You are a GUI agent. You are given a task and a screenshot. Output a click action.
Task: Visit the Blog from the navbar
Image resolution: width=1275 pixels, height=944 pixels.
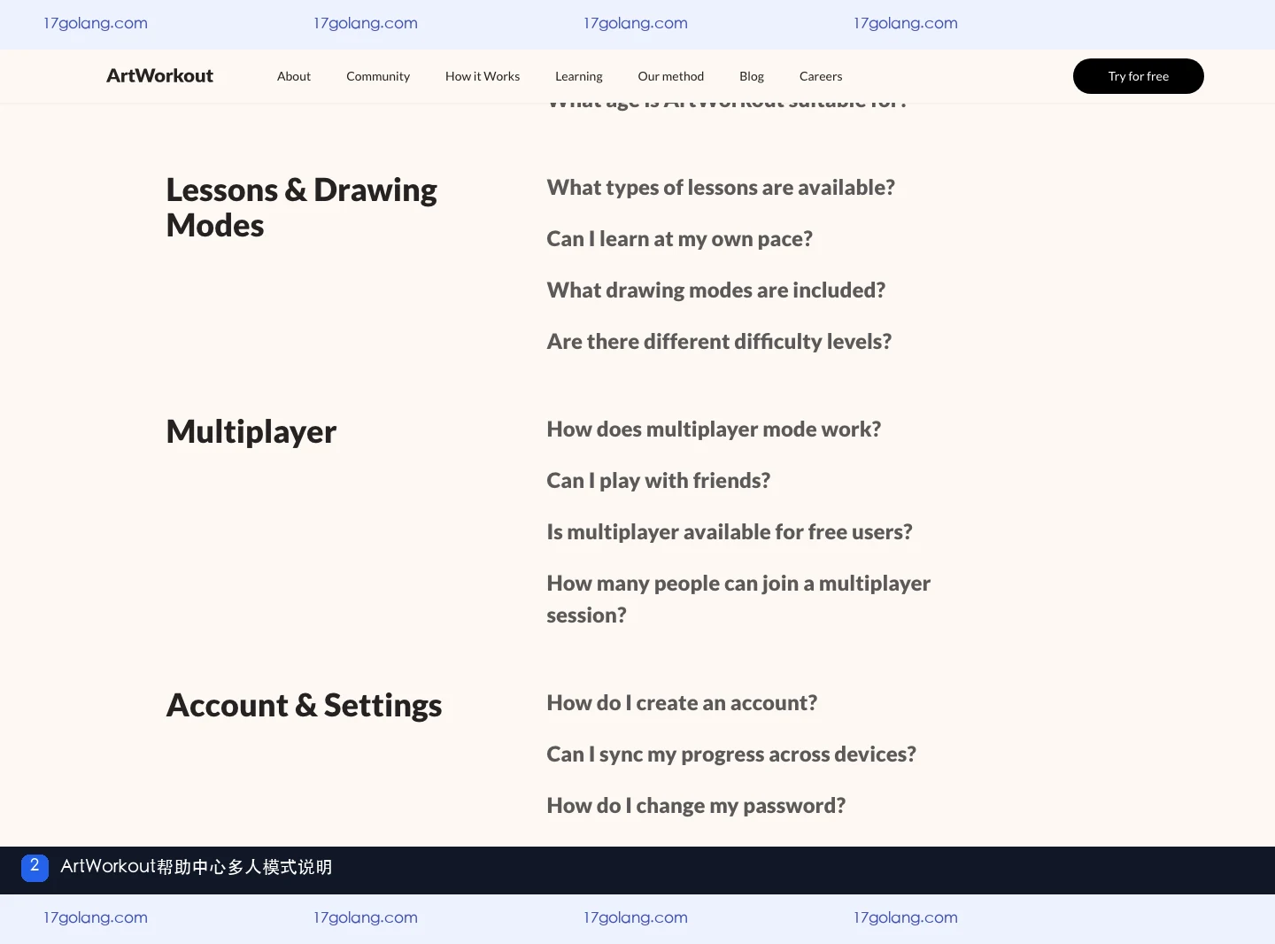point(752,76)
